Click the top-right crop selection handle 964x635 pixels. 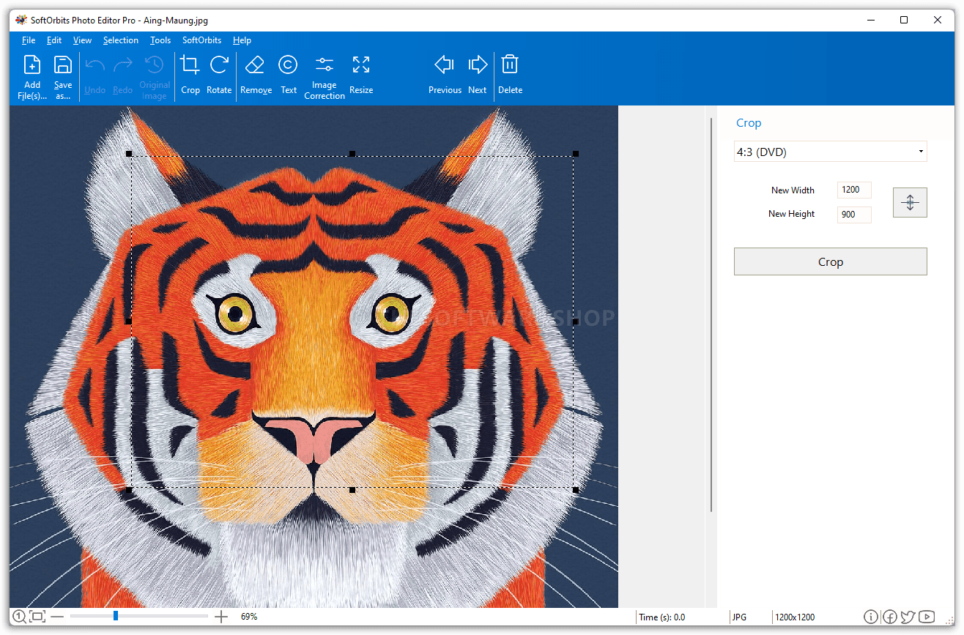576,154
